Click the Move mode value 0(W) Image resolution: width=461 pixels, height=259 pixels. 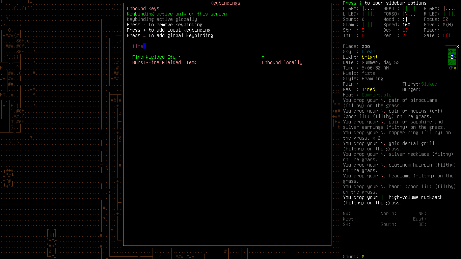448,25
